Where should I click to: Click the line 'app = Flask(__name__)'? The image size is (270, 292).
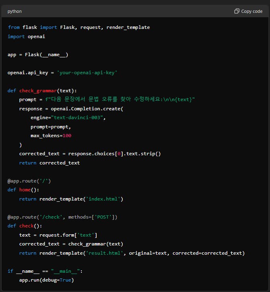(x=38, y=55)
